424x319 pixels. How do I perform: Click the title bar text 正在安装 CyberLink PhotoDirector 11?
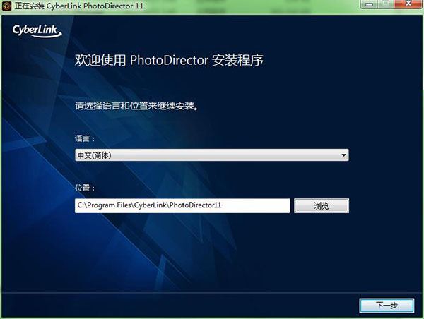click(x=79, y=6)
